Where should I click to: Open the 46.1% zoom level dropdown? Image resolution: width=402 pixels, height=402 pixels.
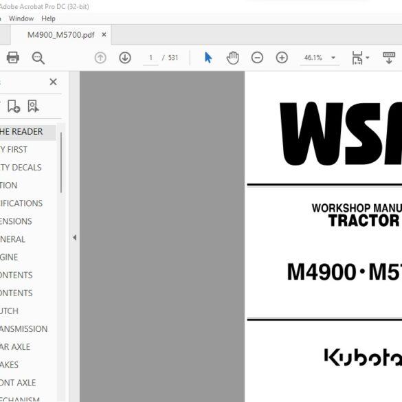click(320, 58)
